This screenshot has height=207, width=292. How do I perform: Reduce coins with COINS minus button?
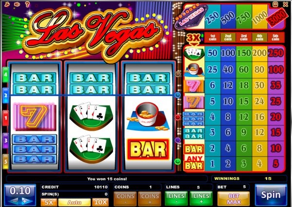point(126,199)
